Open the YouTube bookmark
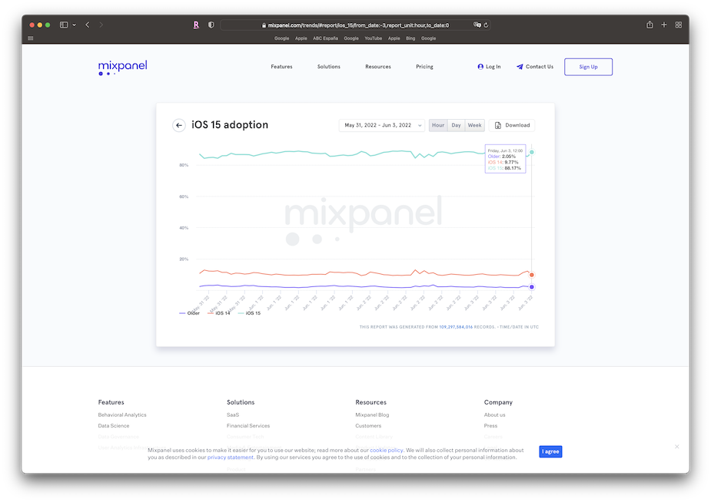The height and width of the screenshot is (502, 711). point(374,38)
